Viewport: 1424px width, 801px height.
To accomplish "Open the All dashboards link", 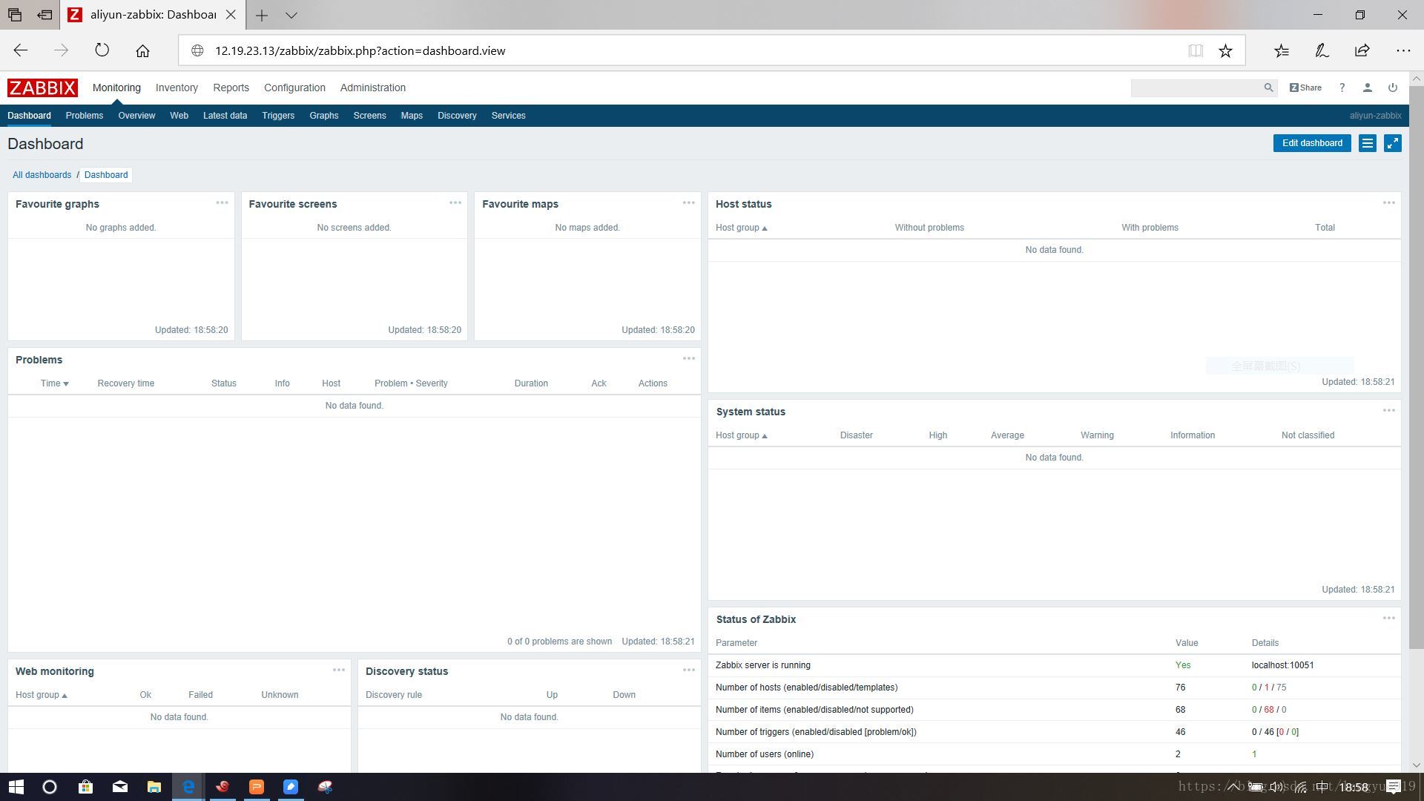I will pyautogui.click(x=42, y=175).
